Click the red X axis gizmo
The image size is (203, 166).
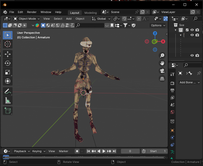[163, 41]
